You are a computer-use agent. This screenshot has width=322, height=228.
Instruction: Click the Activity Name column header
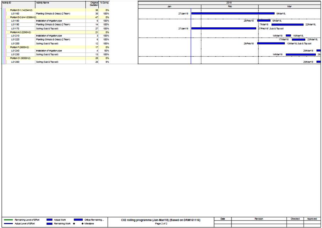point(60,5)
